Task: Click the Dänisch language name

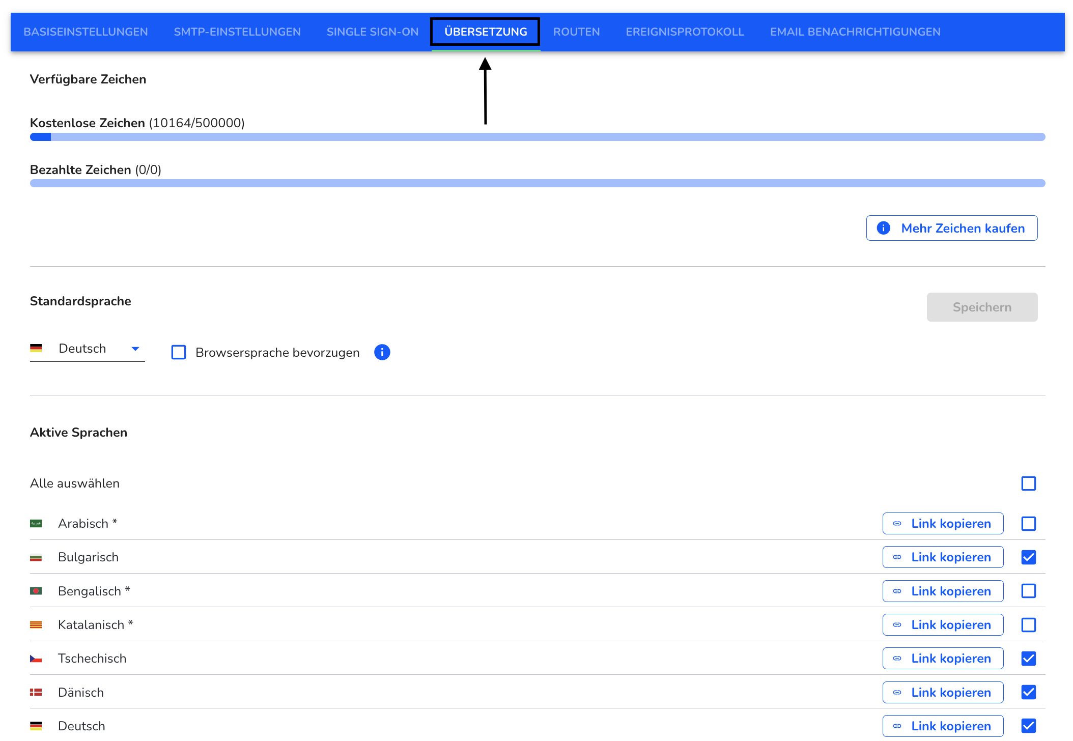Action: point(81,692)
